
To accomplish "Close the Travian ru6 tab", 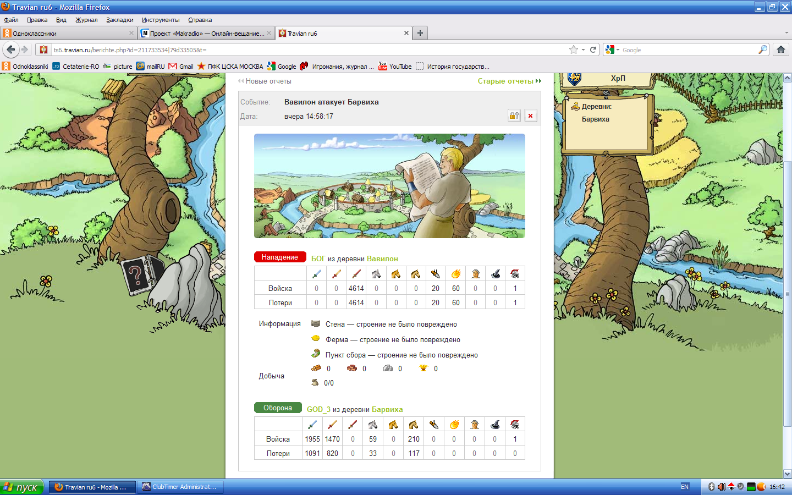I will [x=406, y=33].
